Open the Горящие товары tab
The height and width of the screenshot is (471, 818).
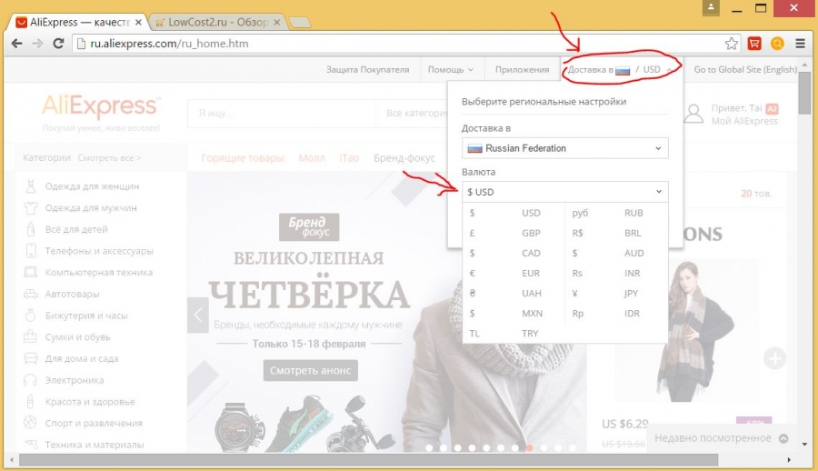coord(243,157)
